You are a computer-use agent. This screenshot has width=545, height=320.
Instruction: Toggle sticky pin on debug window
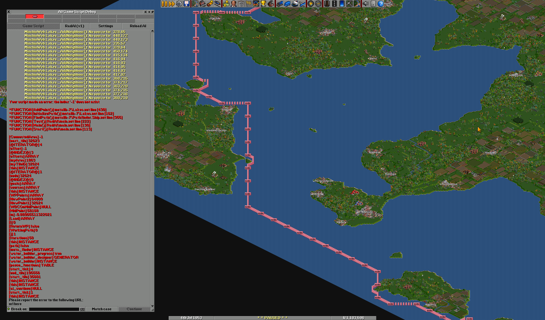(152, 12)
